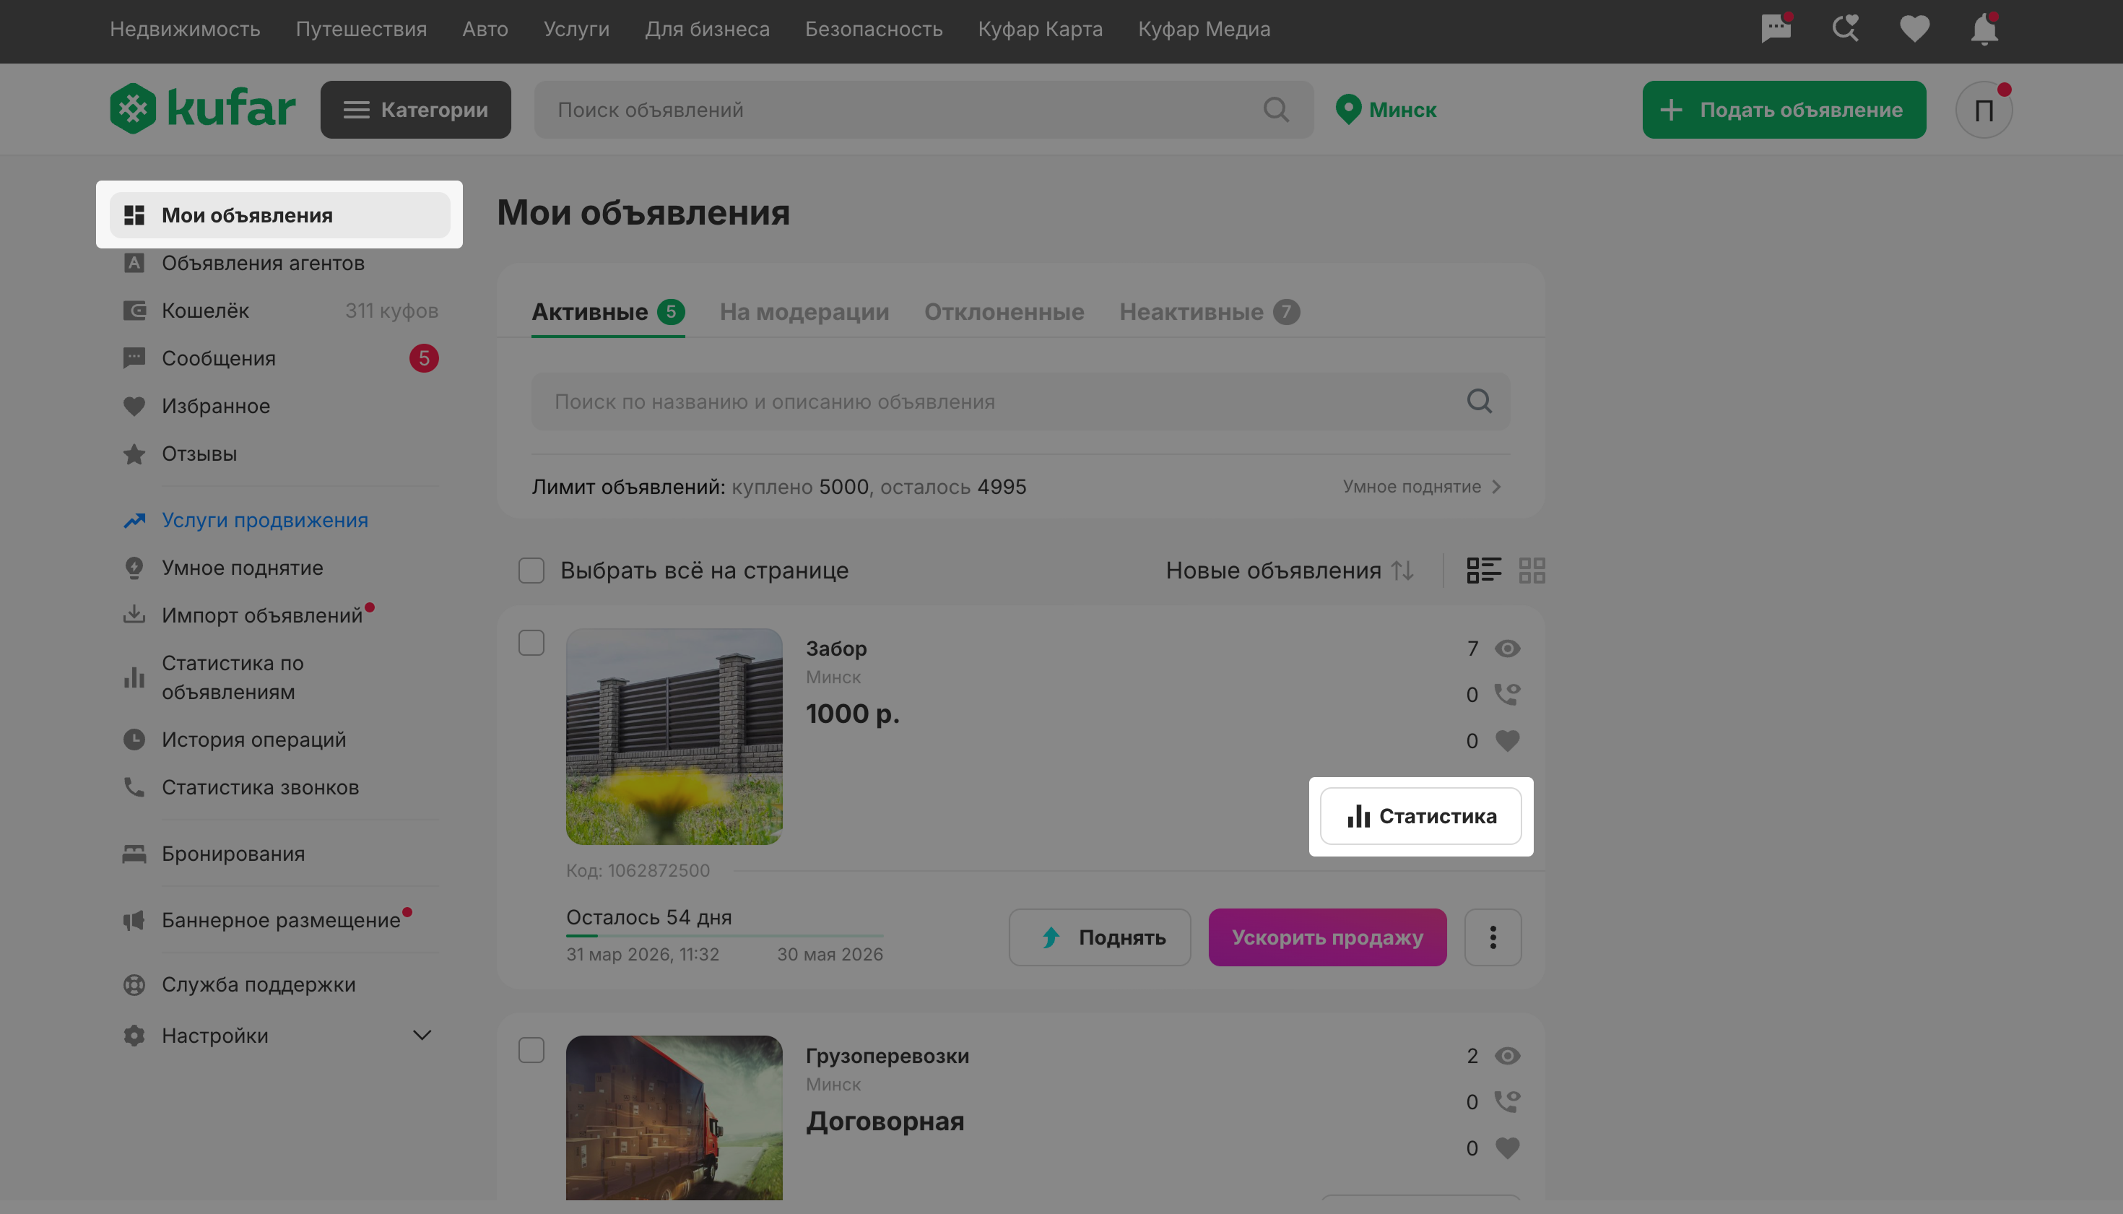Open Услуги продвижения link
The image size is (2123, 1214).
pos(264,520)
